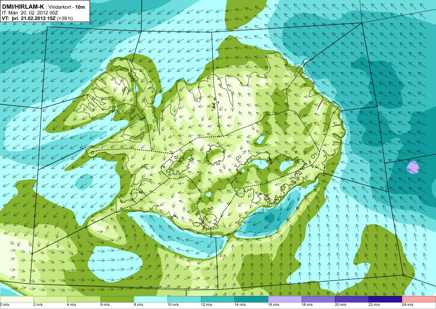Click the '12 m/s' legend label

[x=206, y=305]
